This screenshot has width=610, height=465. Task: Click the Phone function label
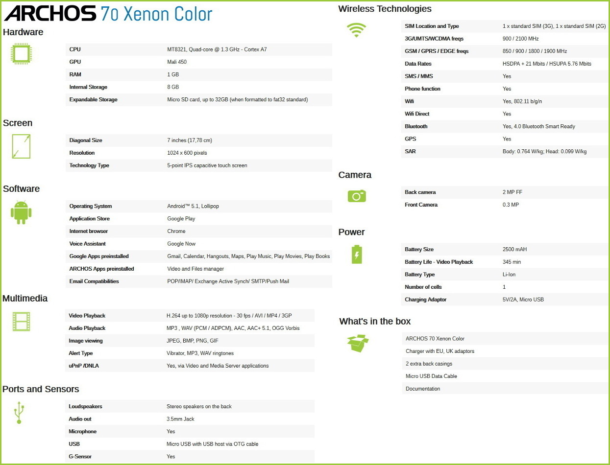[x=422, y=89]
